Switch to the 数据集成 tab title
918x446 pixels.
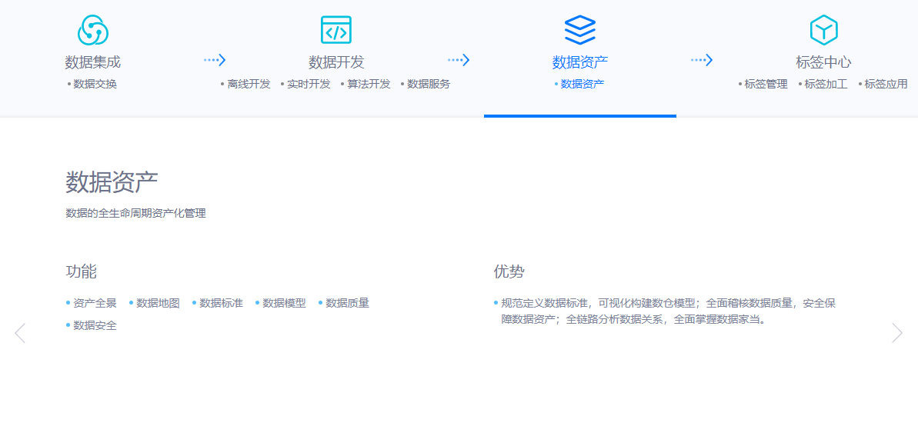click(93, 62)
